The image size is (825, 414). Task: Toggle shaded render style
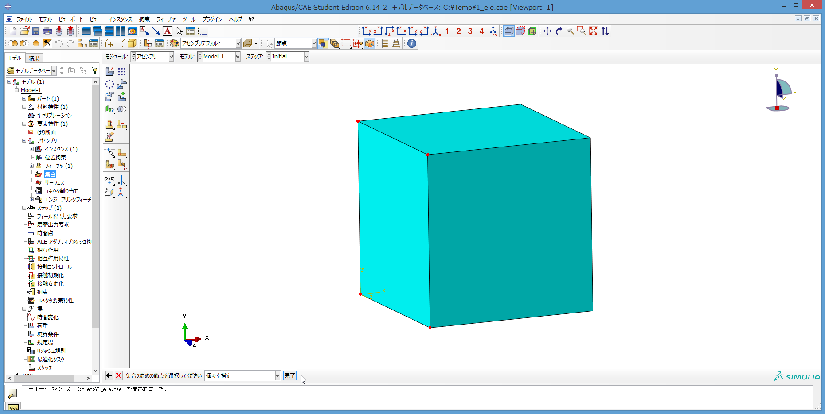coord(132,43)
